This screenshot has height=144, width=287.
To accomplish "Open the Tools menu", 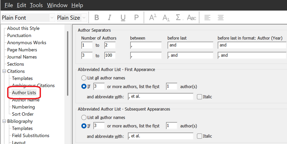I will (x=36, y=5).
